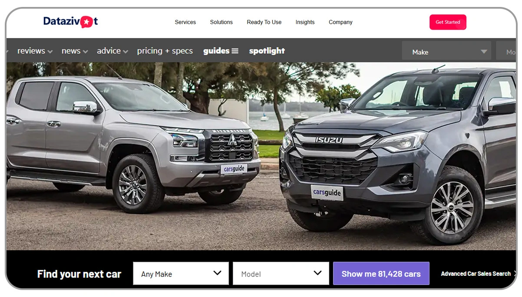522x297 pixels.
Task: Click the Isuzu badge on the grille
Action: point(329,140)
